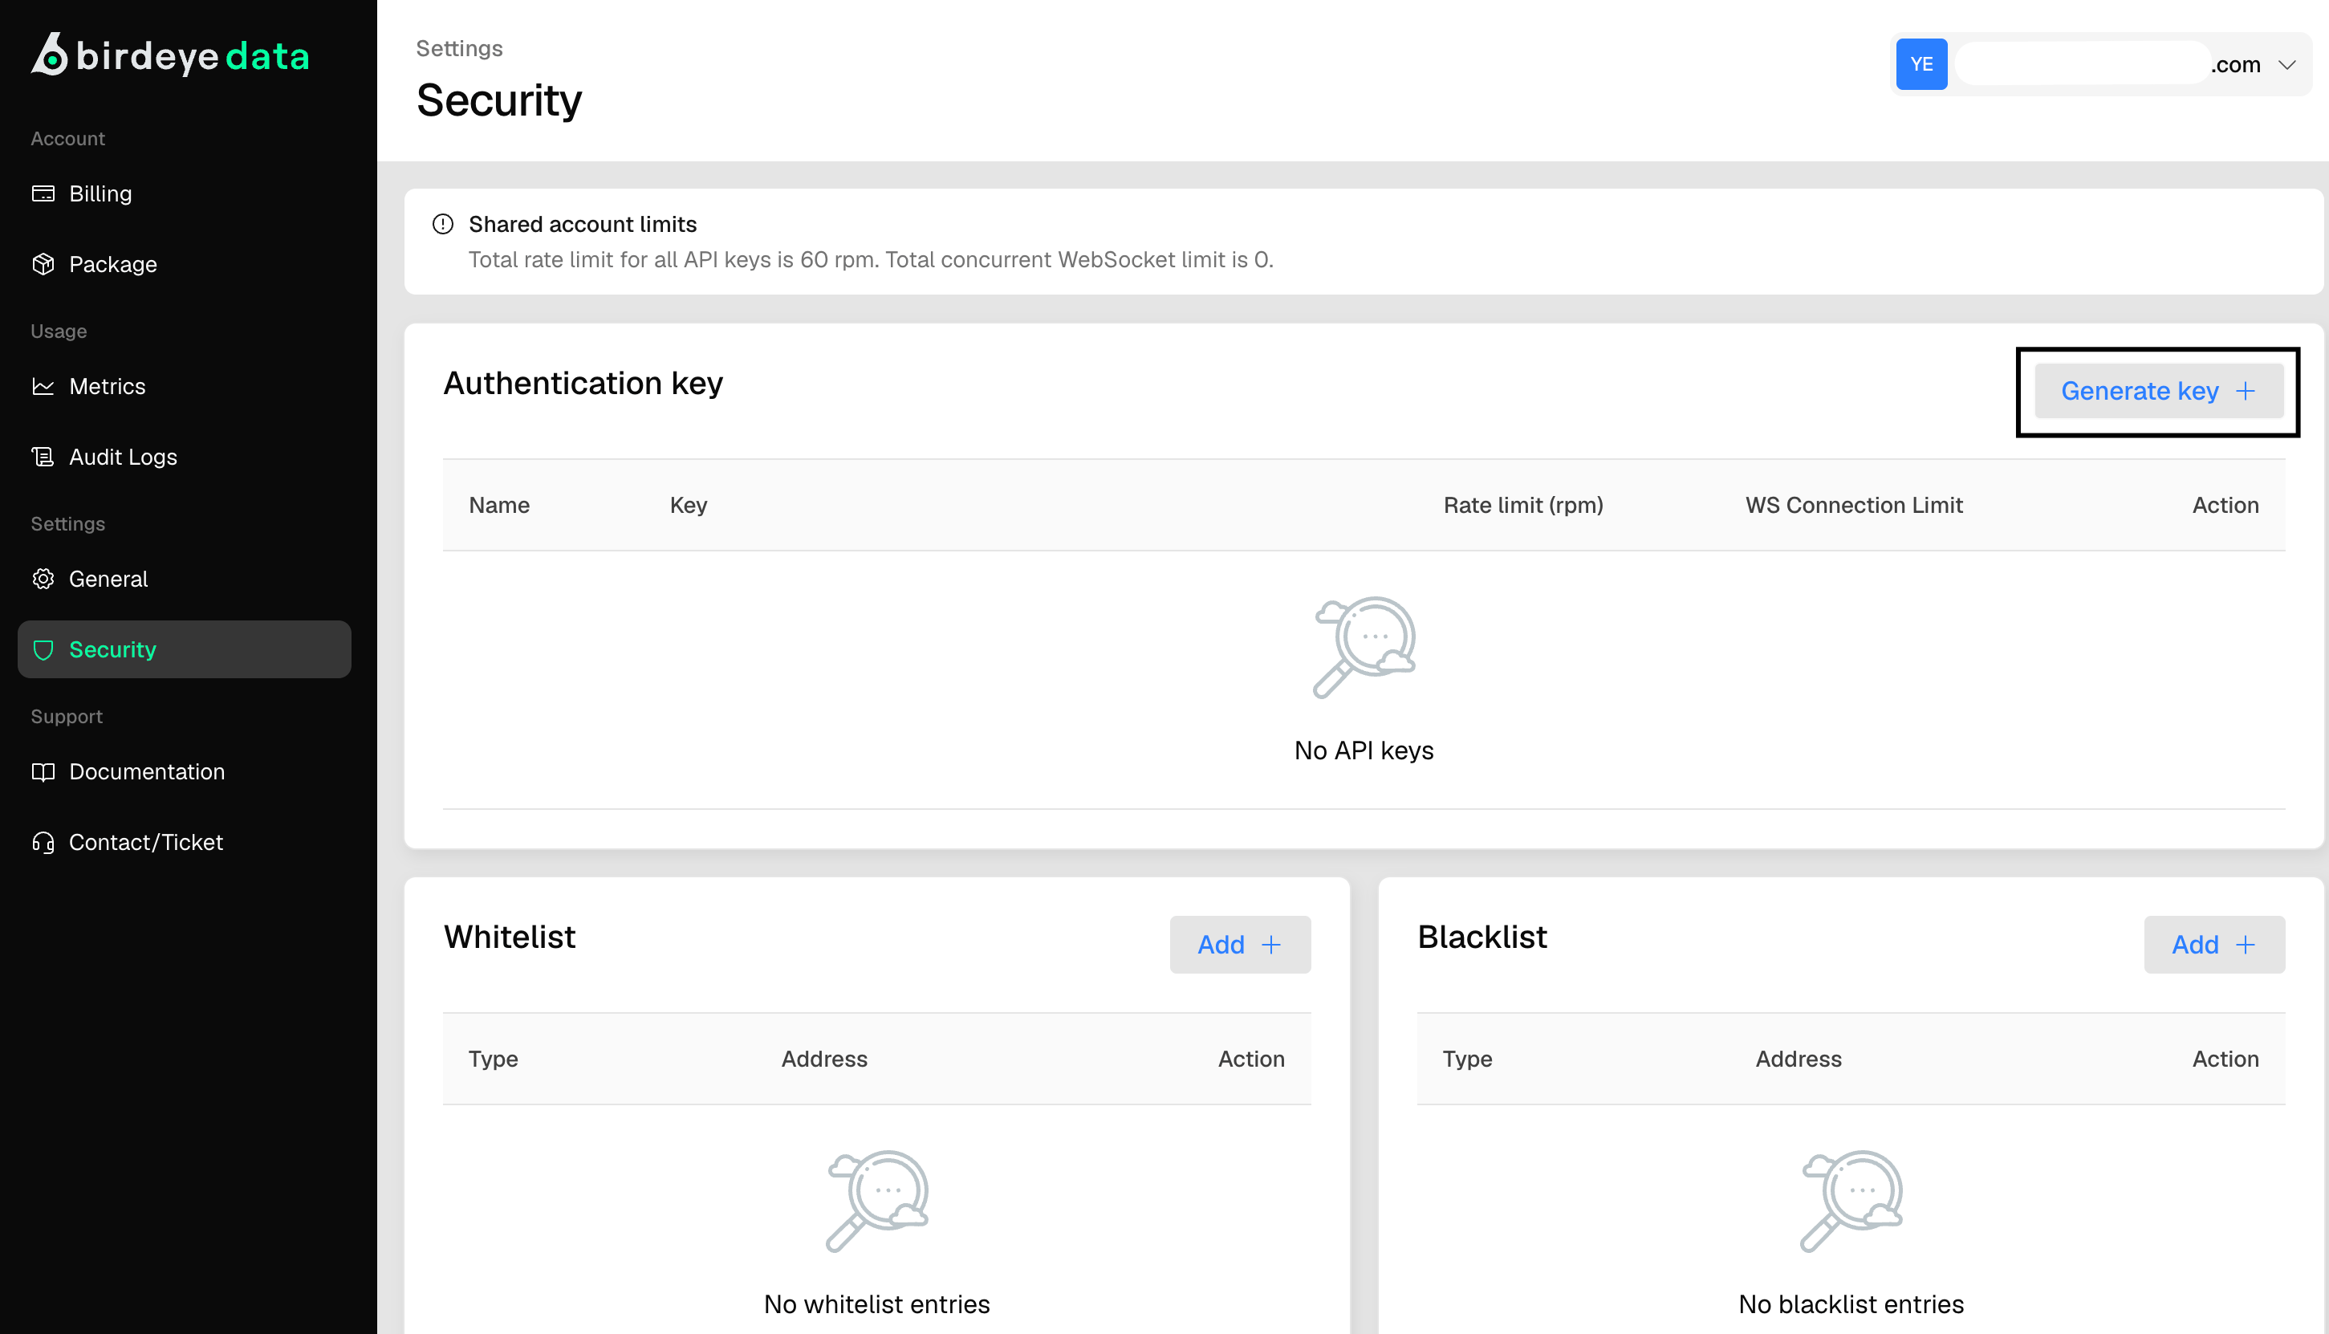Open the Documentation link label
The height and width of the screenshot is (1334, 2329).
147,771
